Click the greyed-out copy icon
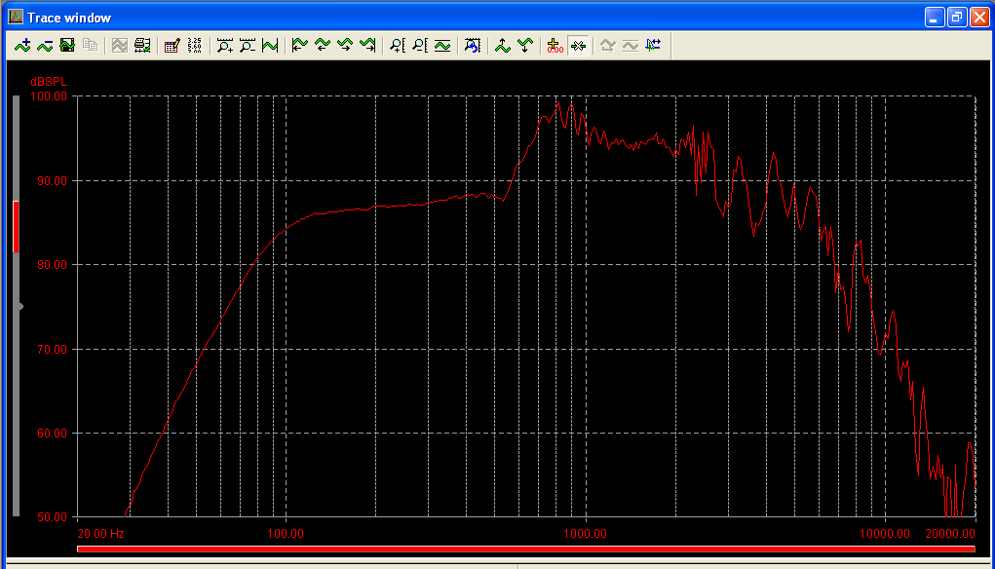 (x=90, y=46)
